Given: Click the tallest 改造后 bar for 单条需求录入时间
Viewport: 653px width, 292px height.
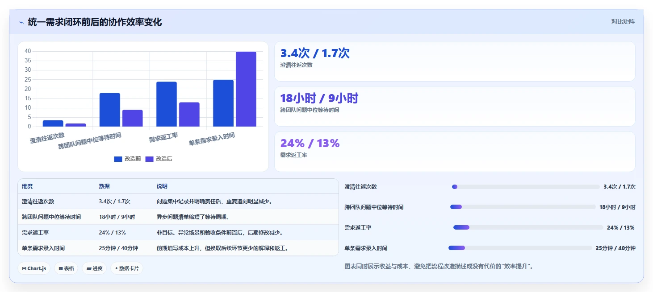Looking at the screenshot, I should 246,89.
